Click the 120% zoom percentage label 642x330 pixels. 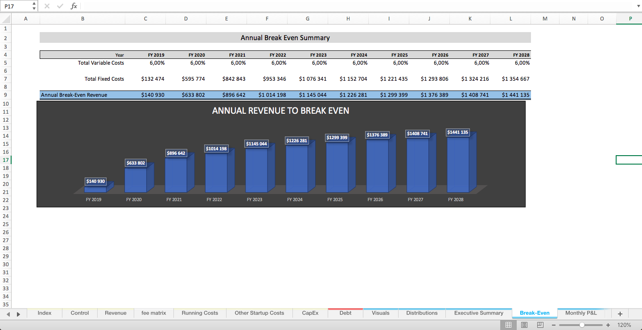(624, 325)
